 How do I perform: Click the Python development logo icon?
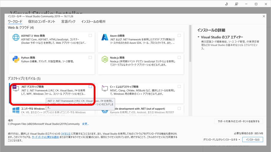click(16, 59)
